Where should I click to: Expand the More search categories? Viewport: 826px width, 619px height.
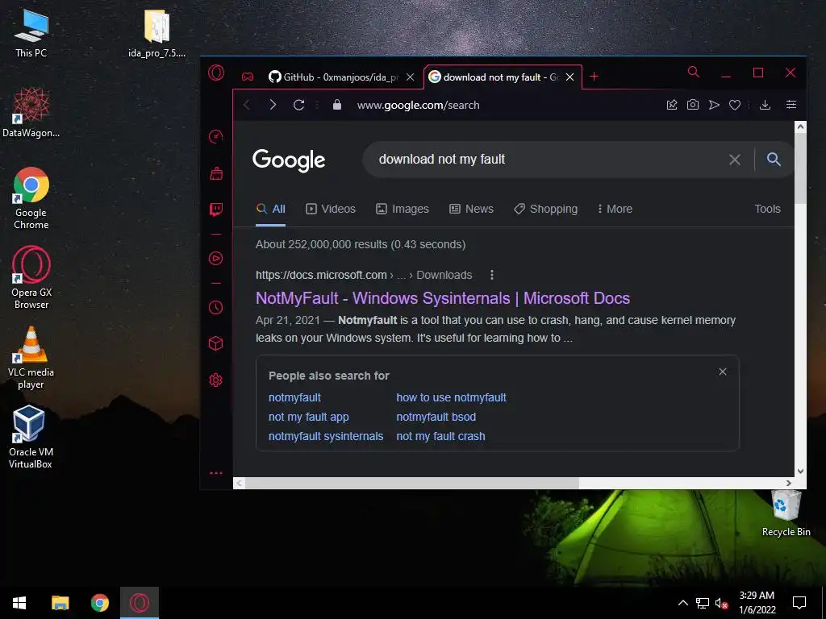pyautogui.click(x=614, y=209)
